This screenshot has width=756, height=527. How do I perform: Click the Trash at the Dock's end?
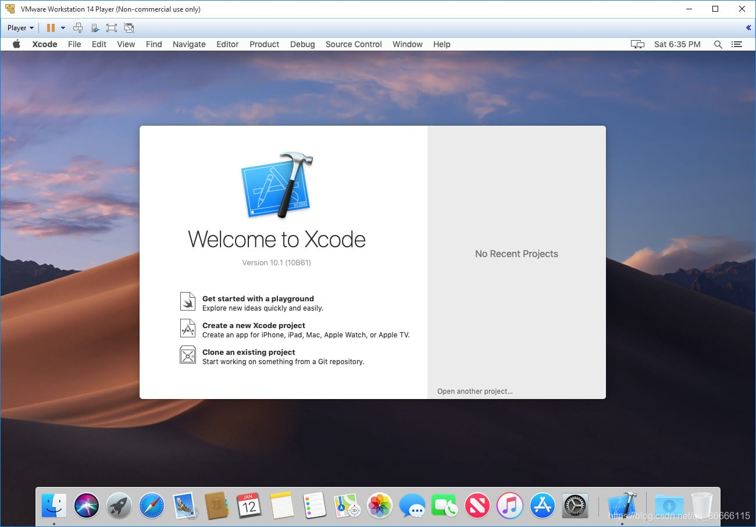click(x=701, y=505)
